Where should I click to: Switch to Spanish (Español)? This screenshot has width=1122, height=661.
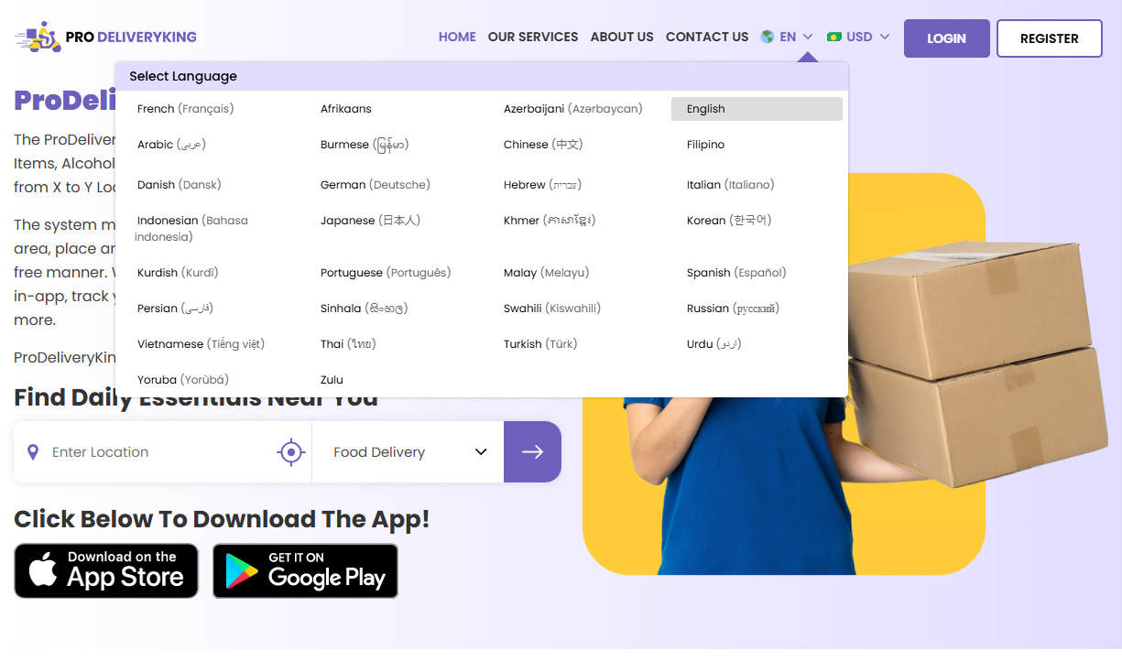(x=736, y=273)
